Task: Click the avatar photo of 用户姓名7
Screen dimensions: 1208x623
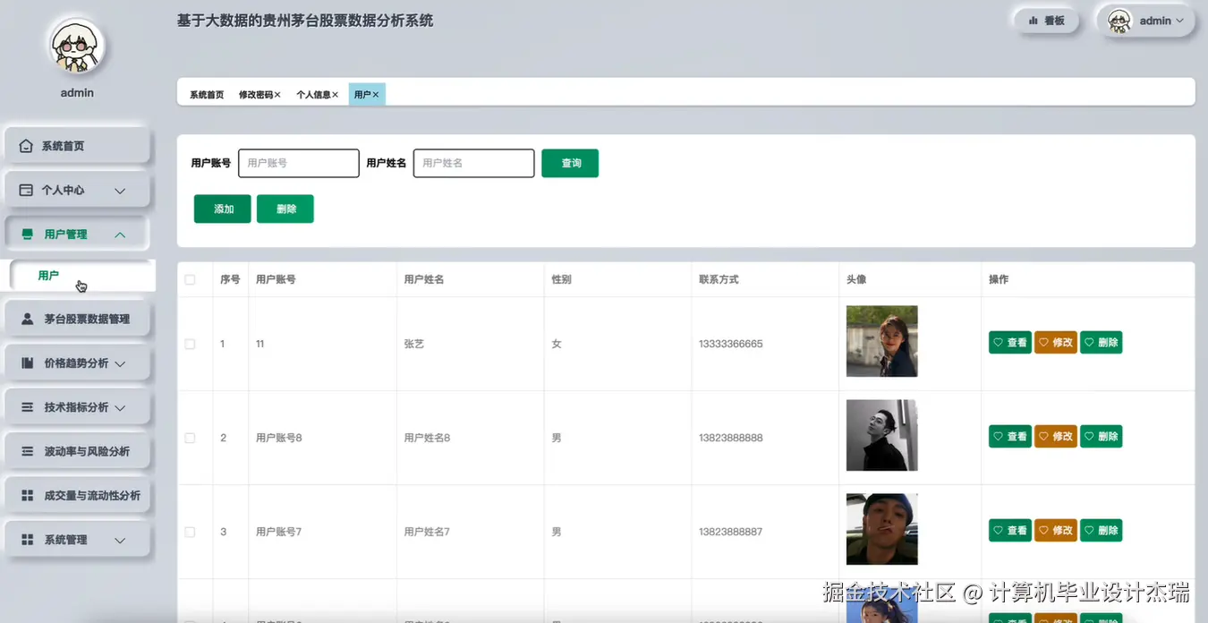Action: tap(882, 529)
